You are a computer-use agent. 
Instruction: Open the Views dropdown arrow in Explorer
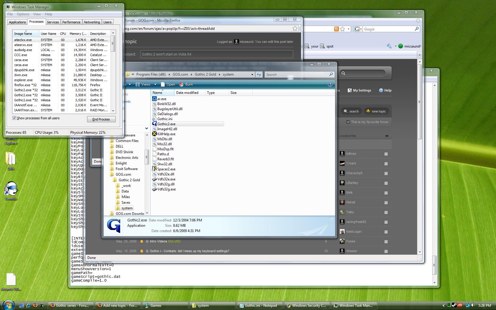pyautogui.click(x=155, y=84)
